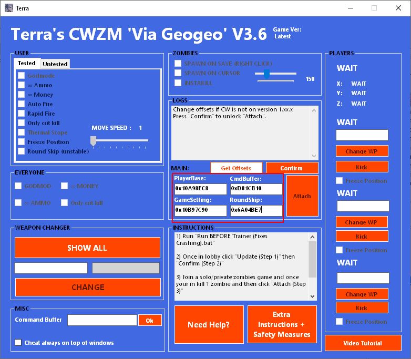Click third player's weapon input field

(363, 278)
